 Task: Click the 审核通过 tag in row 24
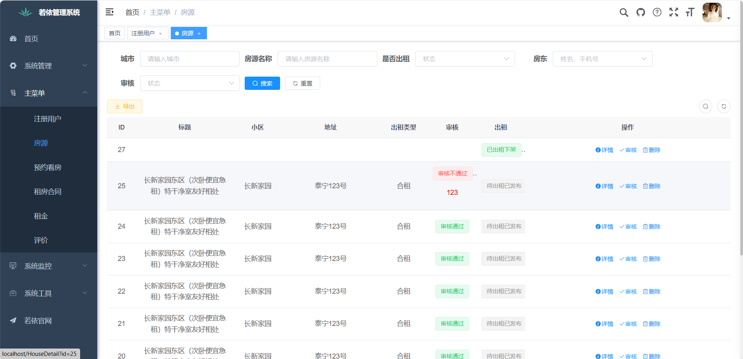pyautogui.click(x=452, y=226)
